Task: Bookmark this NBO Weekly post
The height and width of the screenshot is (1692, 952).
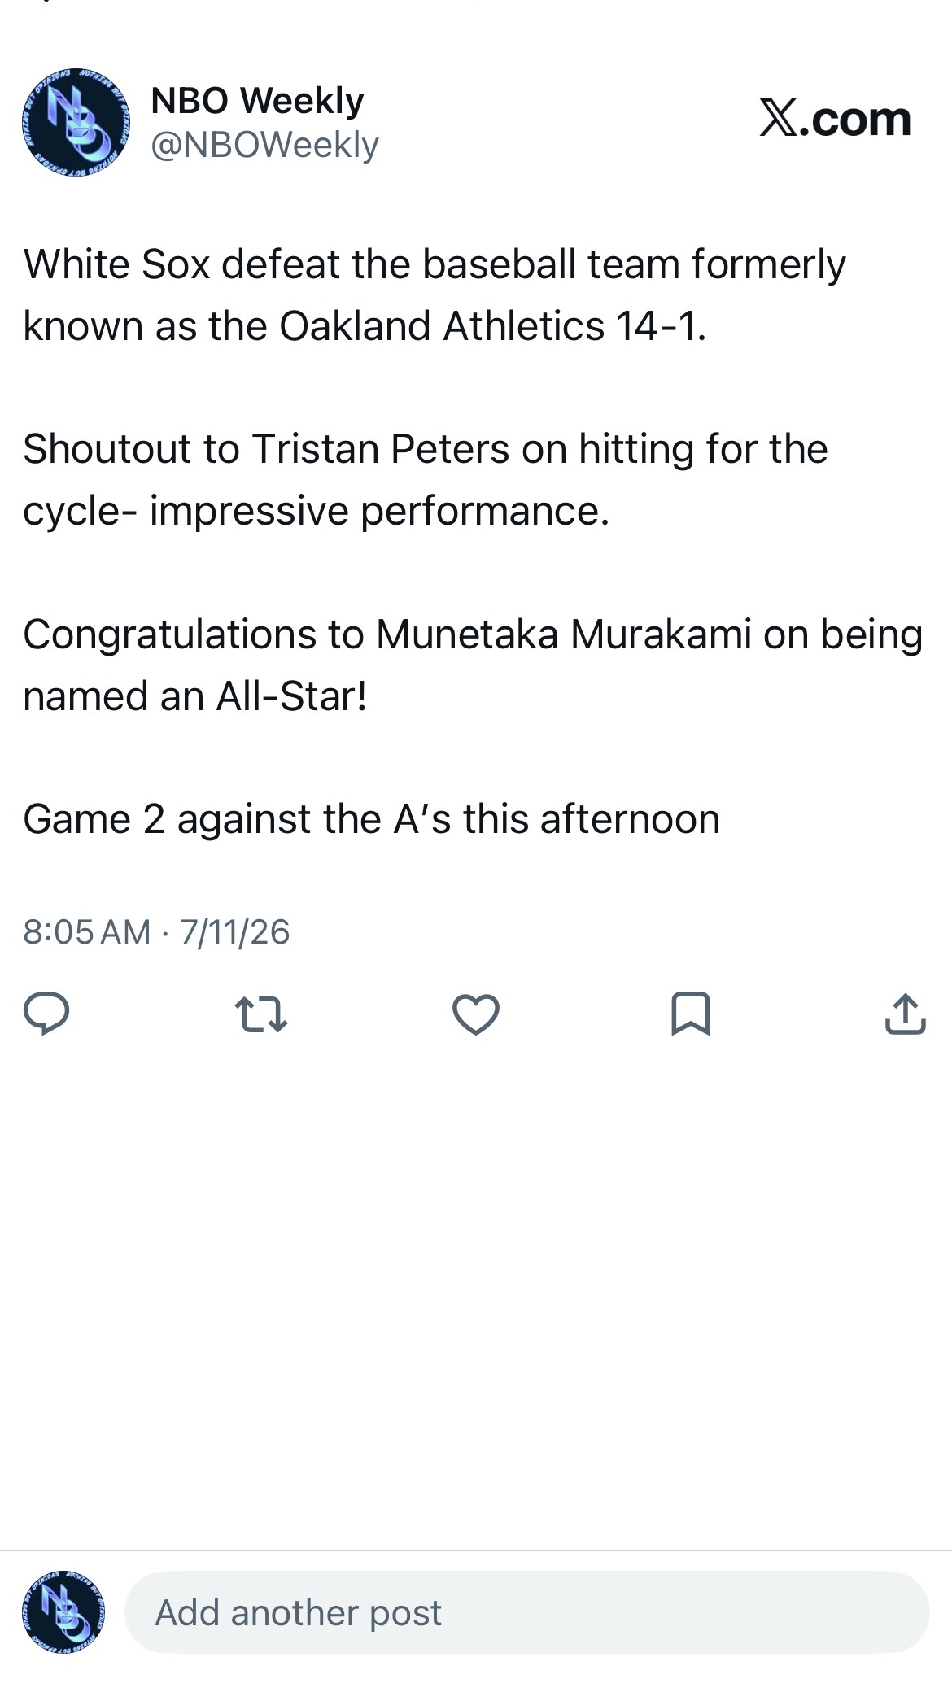Action: tap(691, 1014)
